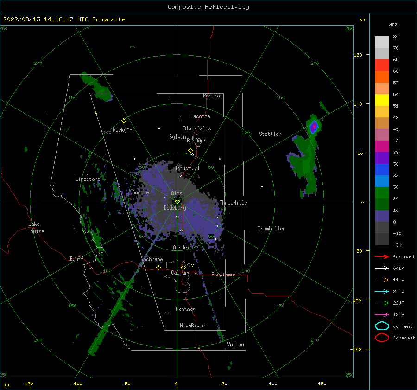Click the yellow diamond marker near RockyMH

click(124, 121)
